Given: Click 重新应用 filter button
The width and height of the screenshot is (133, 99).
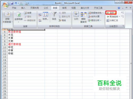Looking at the screenshot, I should [64, 17].
